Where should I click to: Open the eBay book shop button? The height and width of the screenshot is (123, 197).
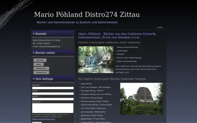tap(38, 64)
